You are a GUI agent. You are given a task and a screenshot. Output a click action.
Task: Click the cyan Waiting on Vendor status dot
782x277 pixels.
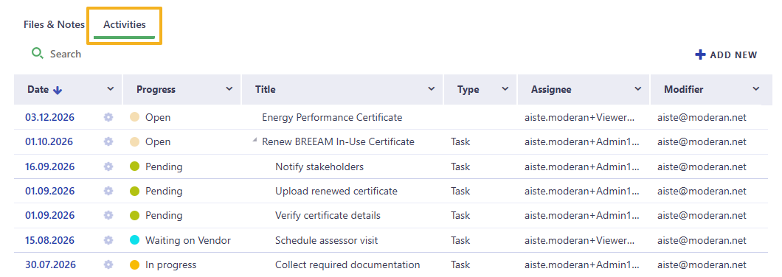134,240
